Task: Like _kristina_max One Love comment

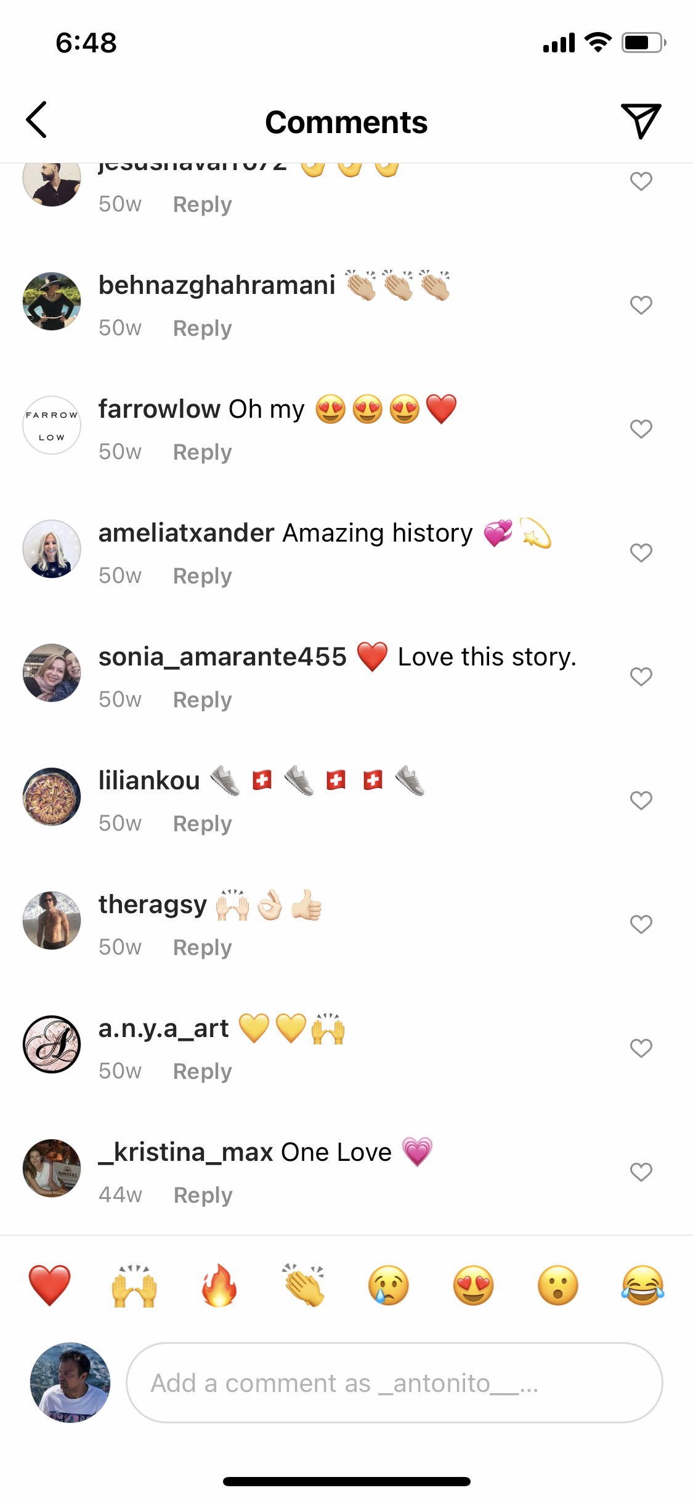Action: (x=641, y=1172)
